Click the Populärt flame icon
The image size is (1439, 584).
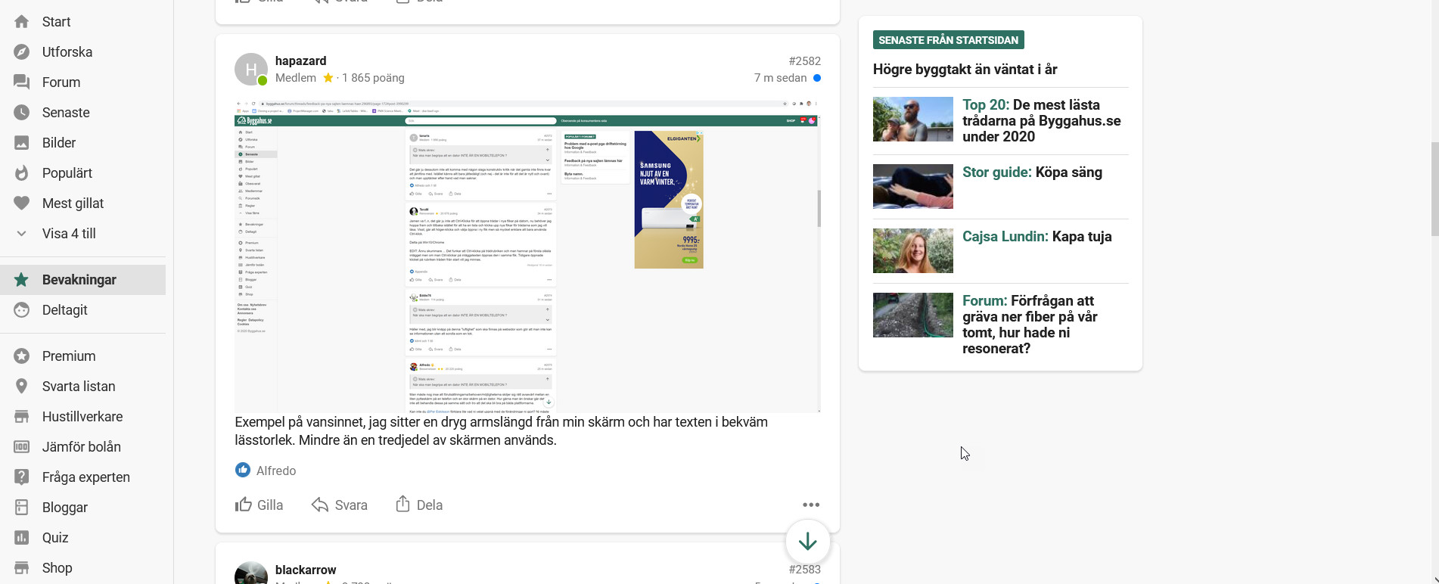[x=22, y=173]
